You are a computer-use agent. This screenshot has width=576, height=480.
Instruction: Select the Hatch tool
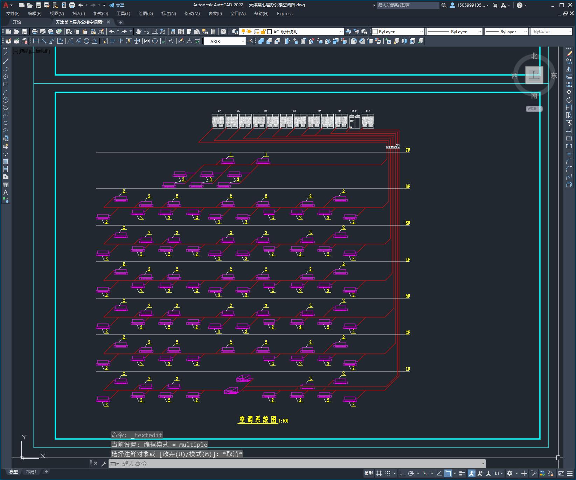[6, 161]
